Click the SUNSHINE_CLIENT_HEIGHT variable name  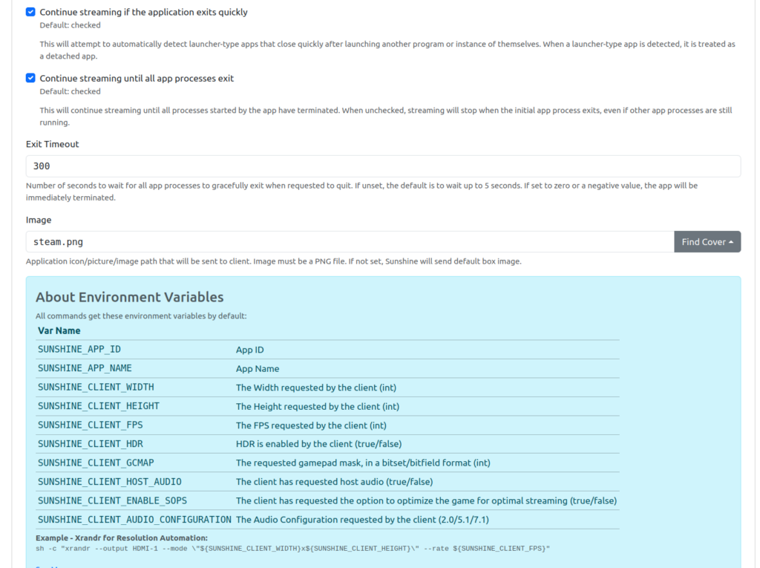click(x=99, y=406)
